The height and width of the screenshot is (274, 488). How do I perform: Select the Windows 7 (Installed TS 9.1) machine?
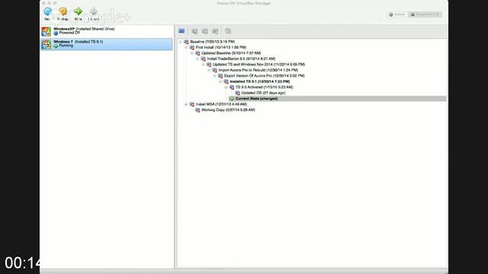(x=107, y=44)
